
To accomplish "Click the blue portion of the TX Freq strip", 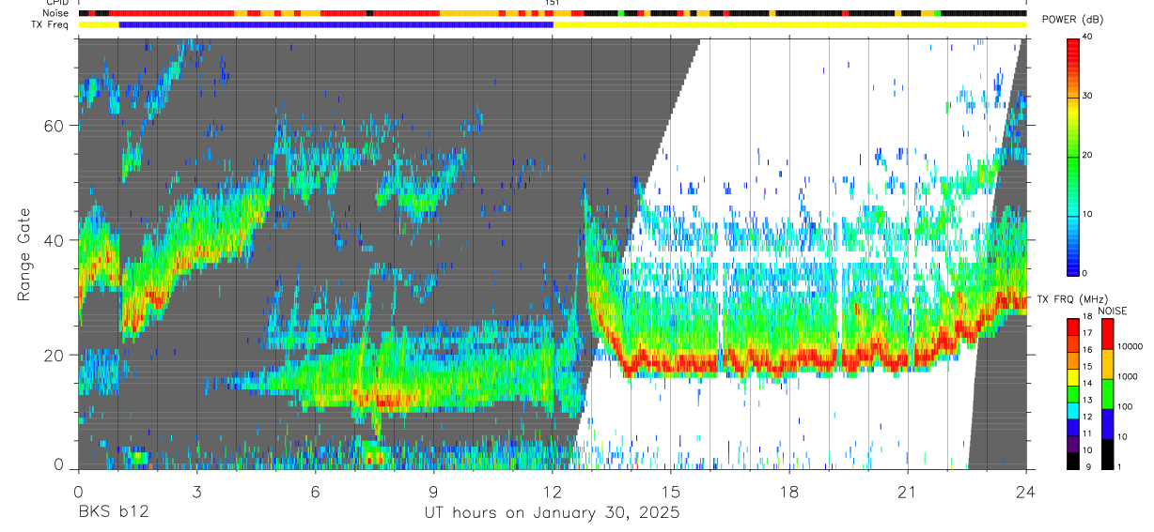I will click(x=335, y=25).
